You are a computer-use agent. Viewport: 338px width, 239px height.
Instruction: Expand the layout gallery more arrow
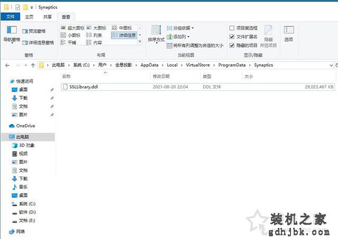pyautogui.click(x=139, y=41)
